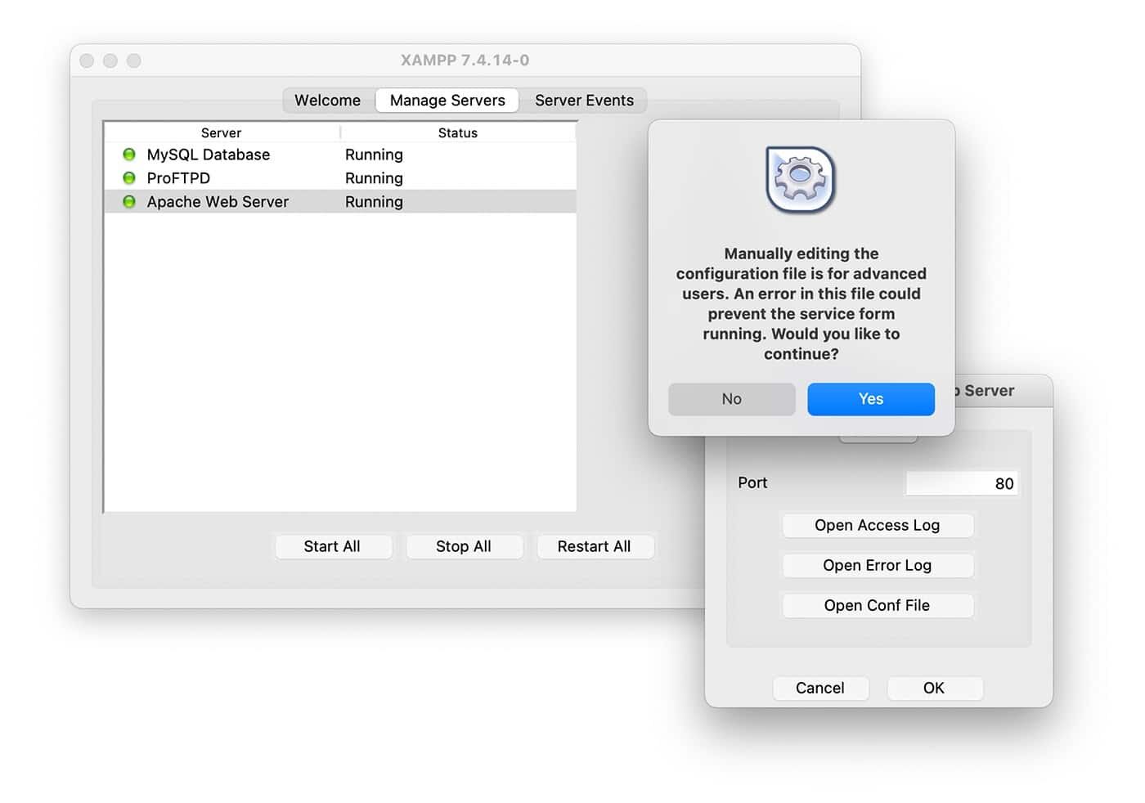Viewport: 1145px width, 803px height.
Task: Open the Error Log
Action: [x=877, y=565]
